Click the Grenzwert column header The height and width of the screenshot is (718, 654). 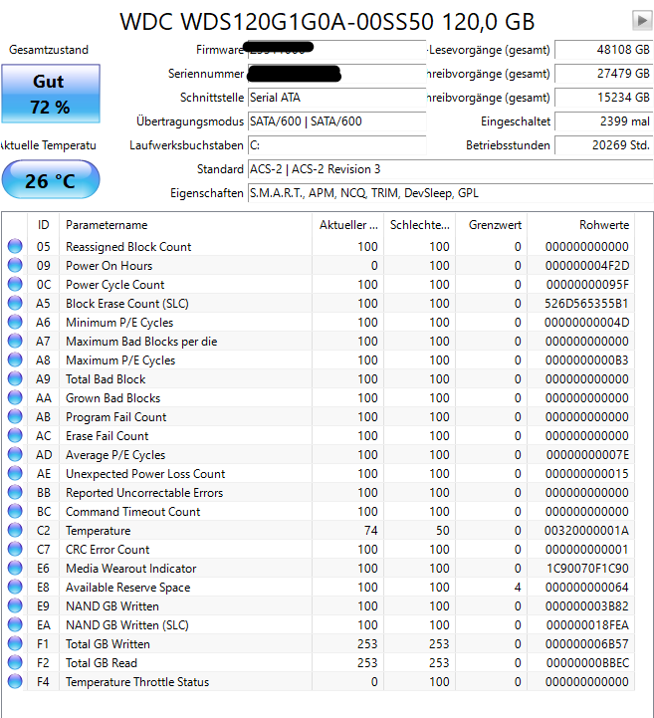pyautogui.click(x=492, y=225)
